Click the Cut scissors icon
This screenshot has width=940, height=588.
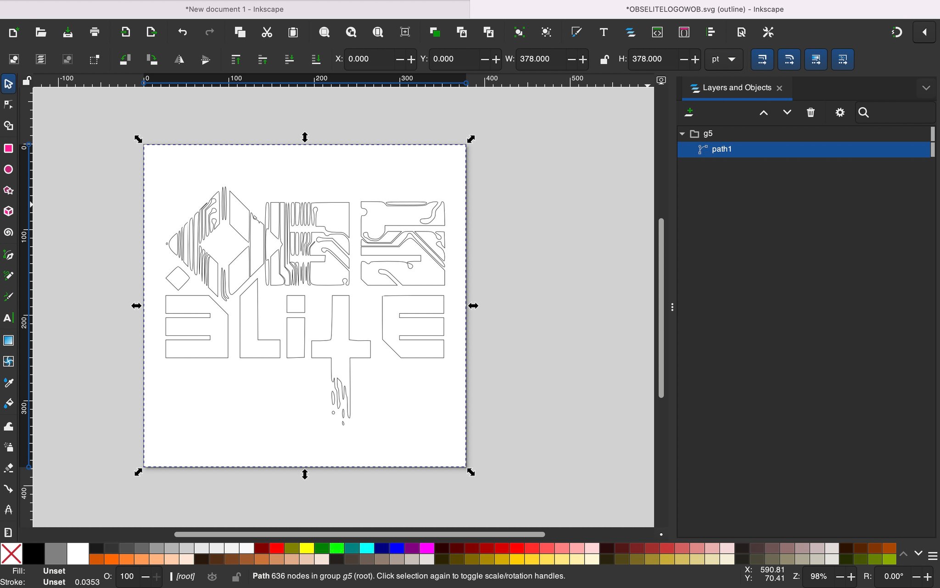[x=267, y=32]
